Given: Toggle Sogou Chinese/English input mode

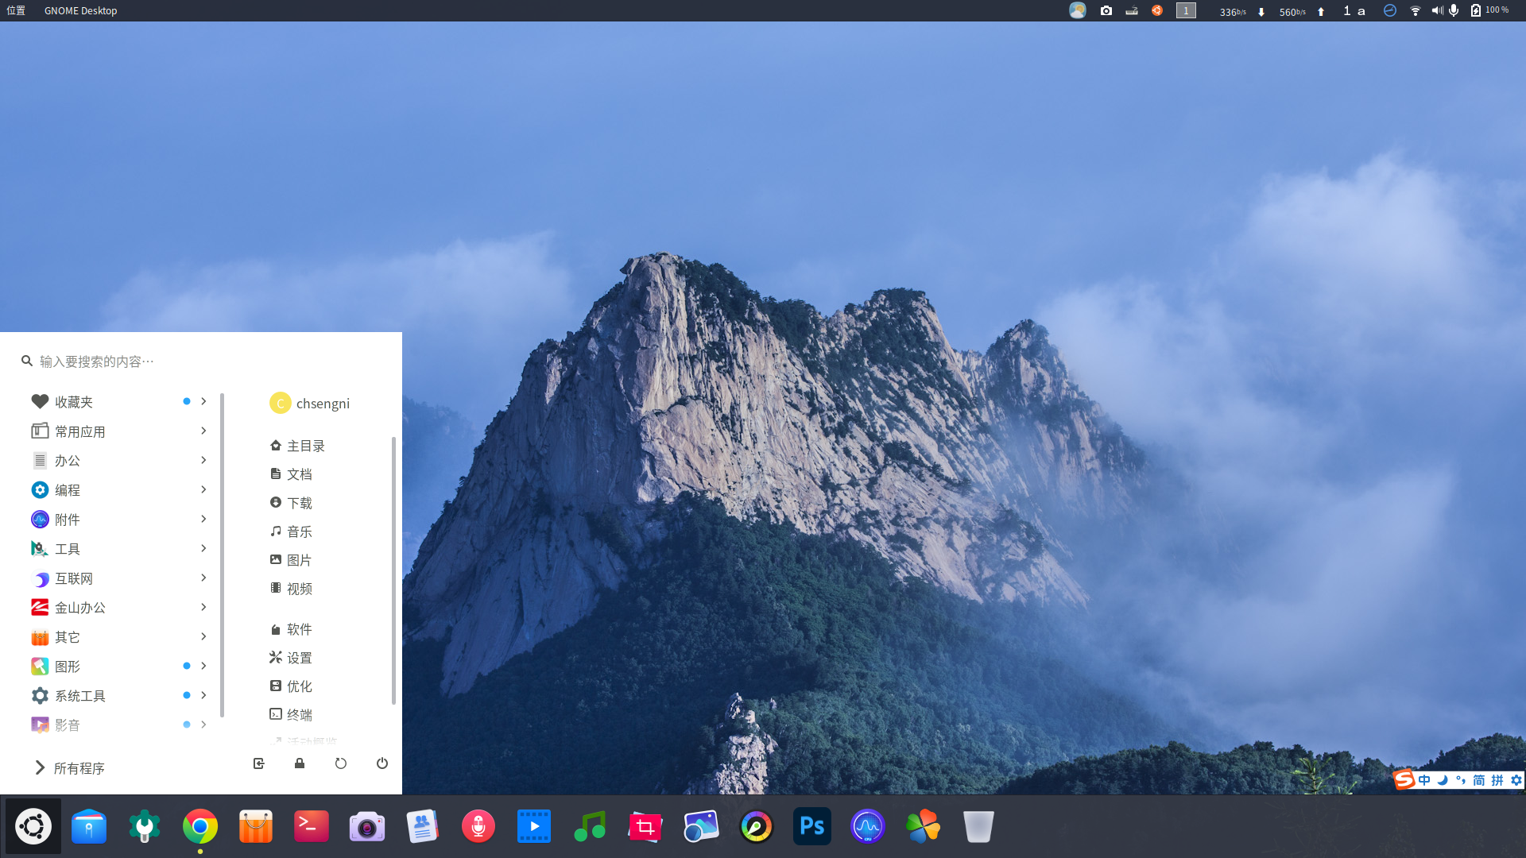Looking at the screenshot, I should 1424,780.
